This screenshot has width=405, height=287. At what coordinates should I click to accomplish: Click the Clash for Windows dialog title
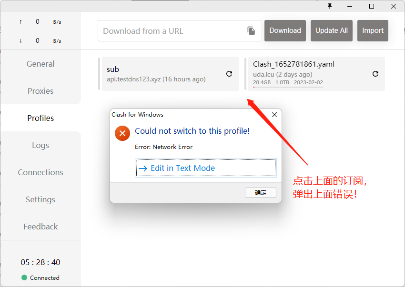pos(137,115)
